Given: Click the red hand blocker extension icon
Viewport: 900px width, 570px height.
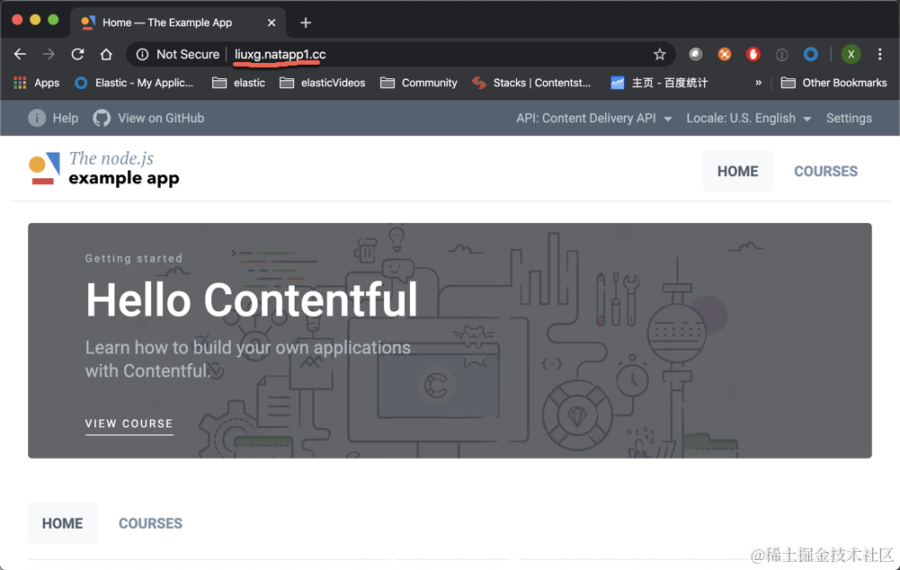Looking at the screenshot, I should point(753,54).
